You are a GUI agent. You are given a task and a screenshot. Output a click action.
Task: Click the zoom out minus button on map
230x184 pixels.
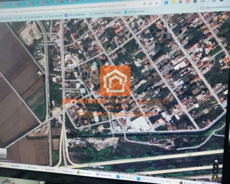click(216, 171)
